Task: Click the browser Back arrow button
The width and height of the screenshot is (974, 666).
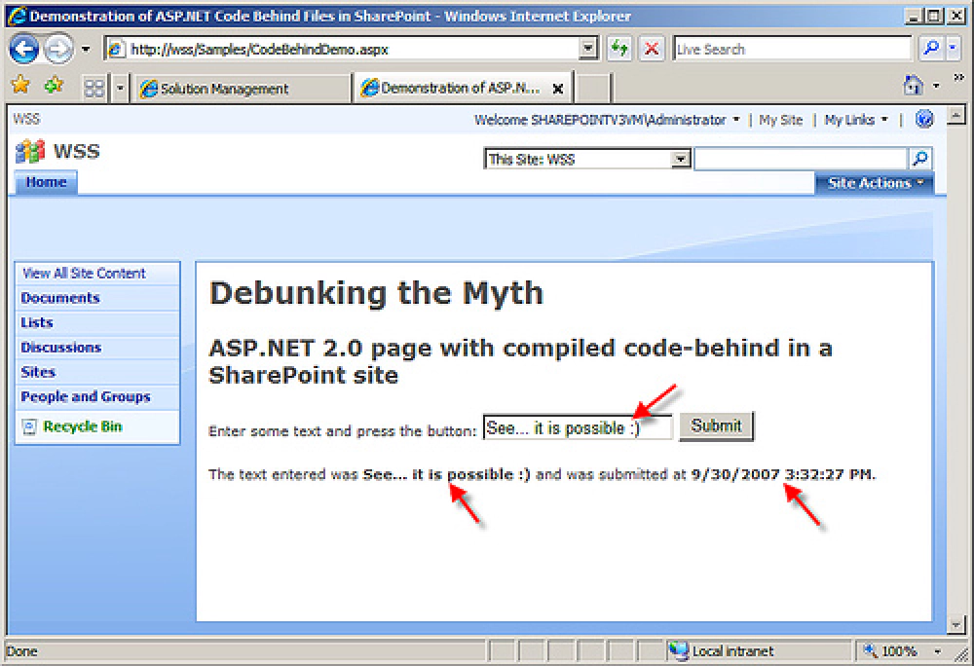Action: [x=24, y=48]
